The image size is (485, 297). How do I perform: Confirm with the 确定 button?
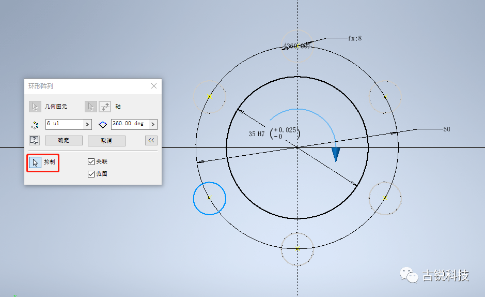64,140
